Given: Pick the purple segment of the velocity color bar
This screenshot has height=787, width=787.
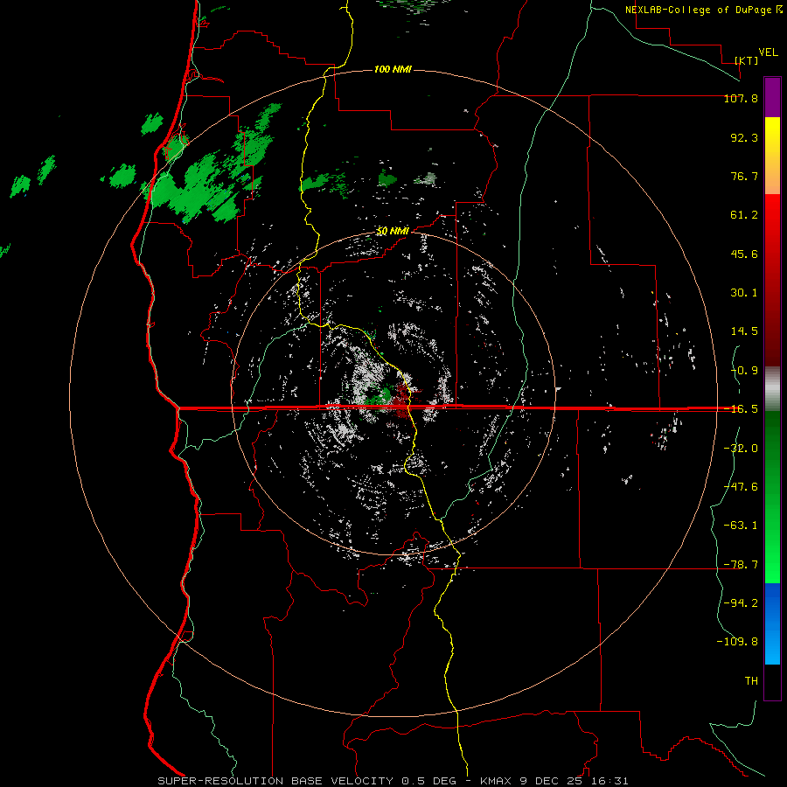Looking at the screenshot, I should (x=772, y=97).
